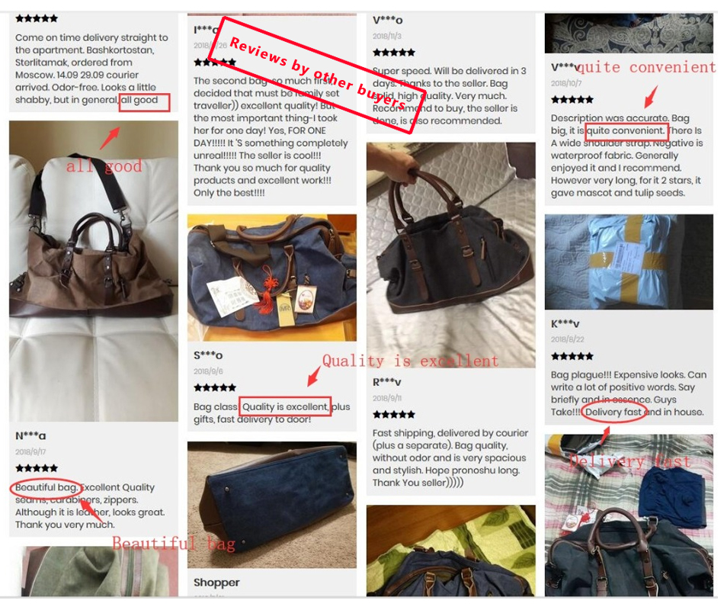Click the star rating under R***v
The width and height of the screenshot is (724, 610).
tap(394, 414)
